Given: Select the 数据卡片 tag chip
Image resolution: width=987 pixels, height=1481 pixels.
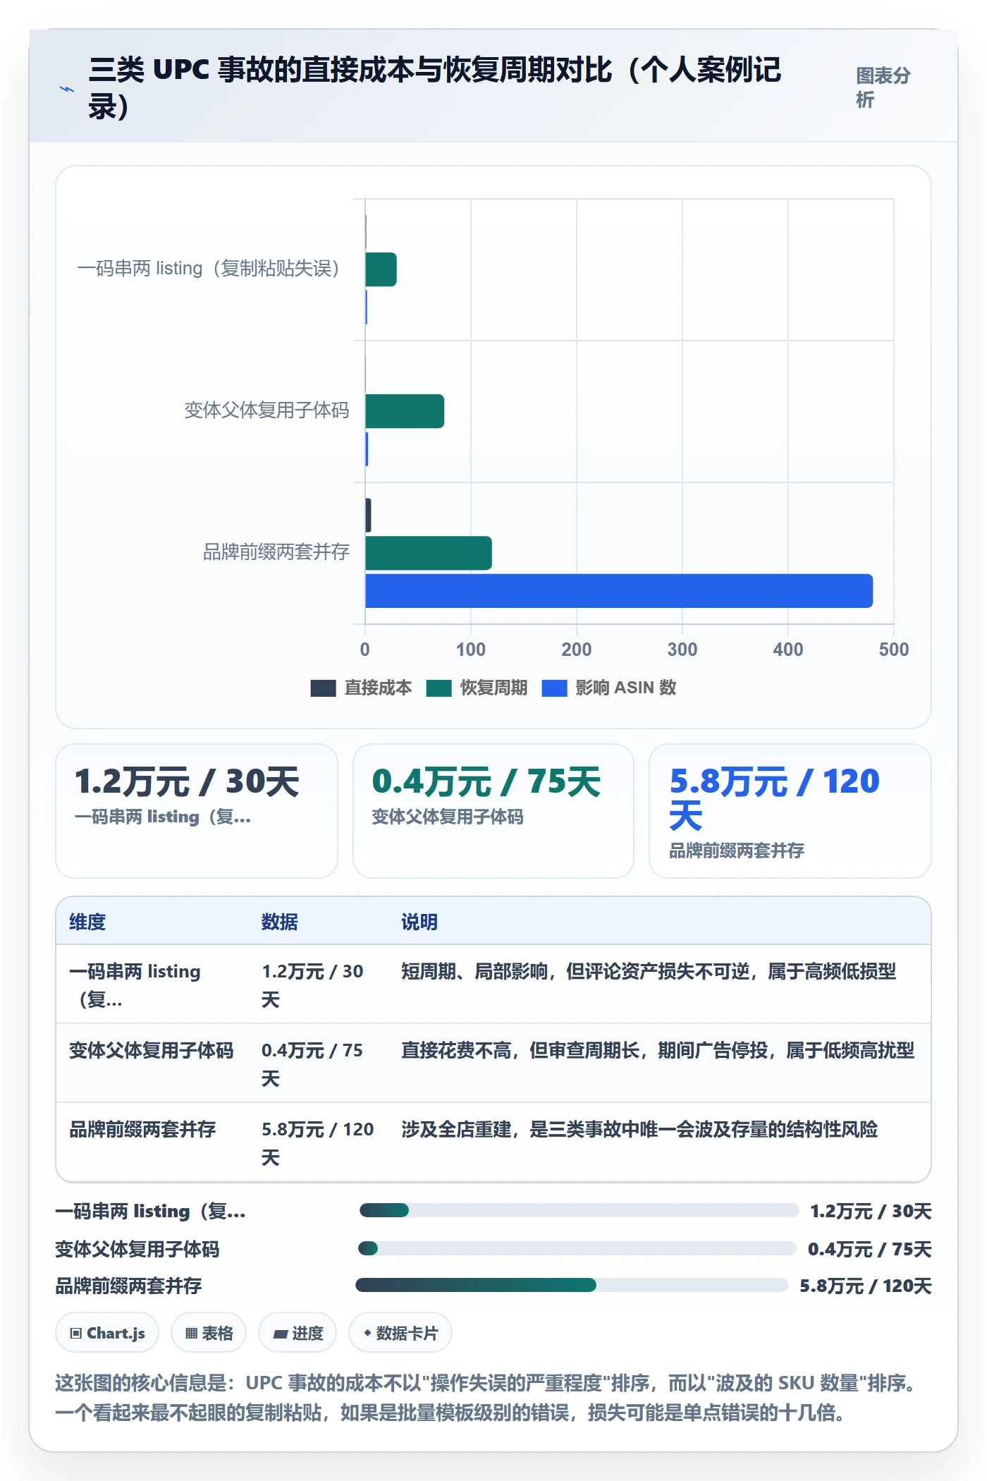Looking at the screenshot, I should coord(400,1333).
